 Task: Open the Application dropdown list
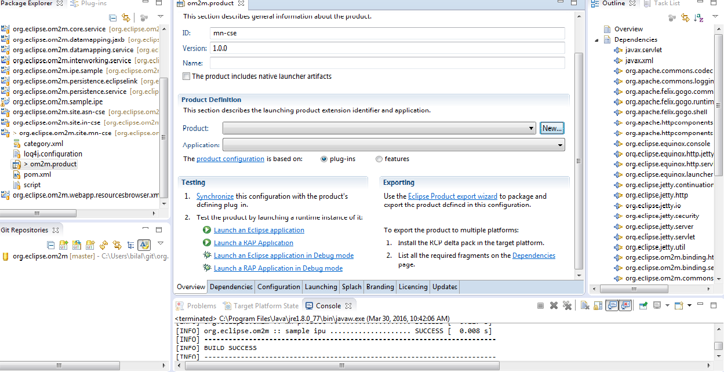(560, 145)
